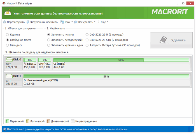
Task: Click the broom icon in green banner
Action: [x=8, y=12]
